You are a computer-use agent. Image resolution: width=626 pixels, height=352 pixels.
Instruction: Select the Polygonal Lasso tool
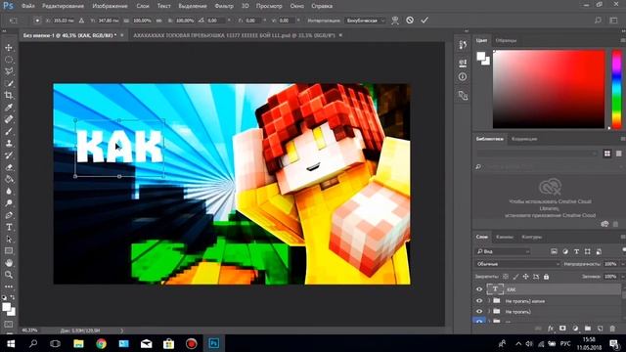[x=9, y=71]
